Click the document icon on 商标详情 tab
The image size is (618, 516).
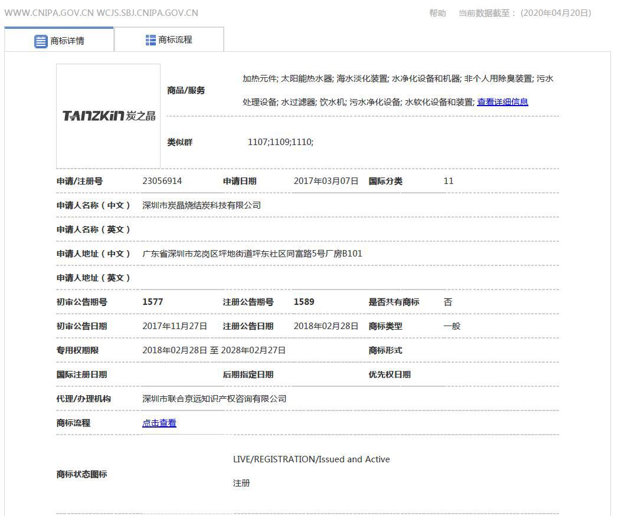coord(40,41)
